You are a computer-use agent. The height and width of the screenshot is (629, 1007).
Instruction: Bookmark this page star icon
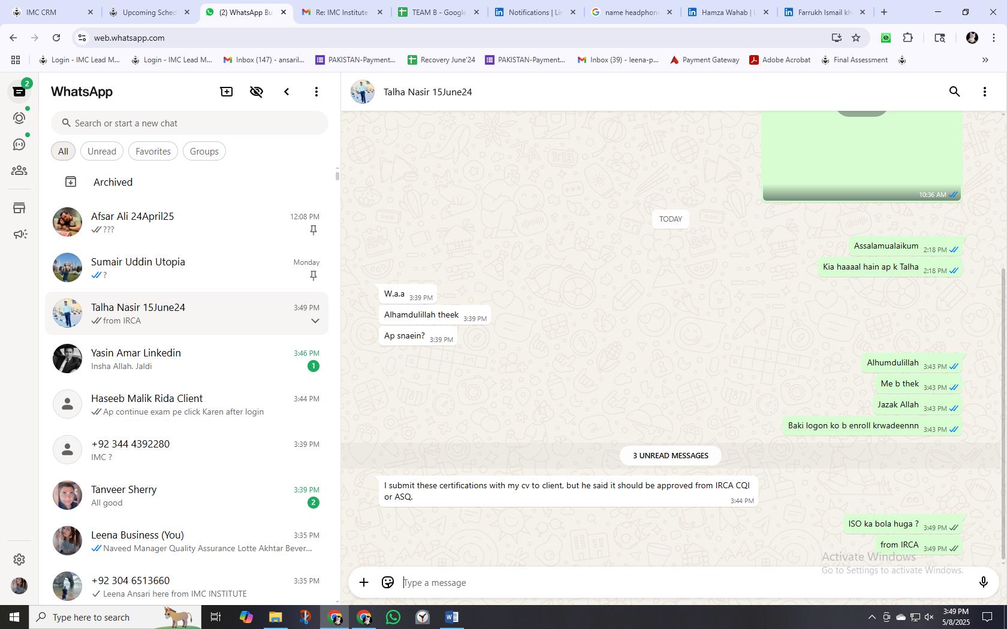(x=856, y=38)
